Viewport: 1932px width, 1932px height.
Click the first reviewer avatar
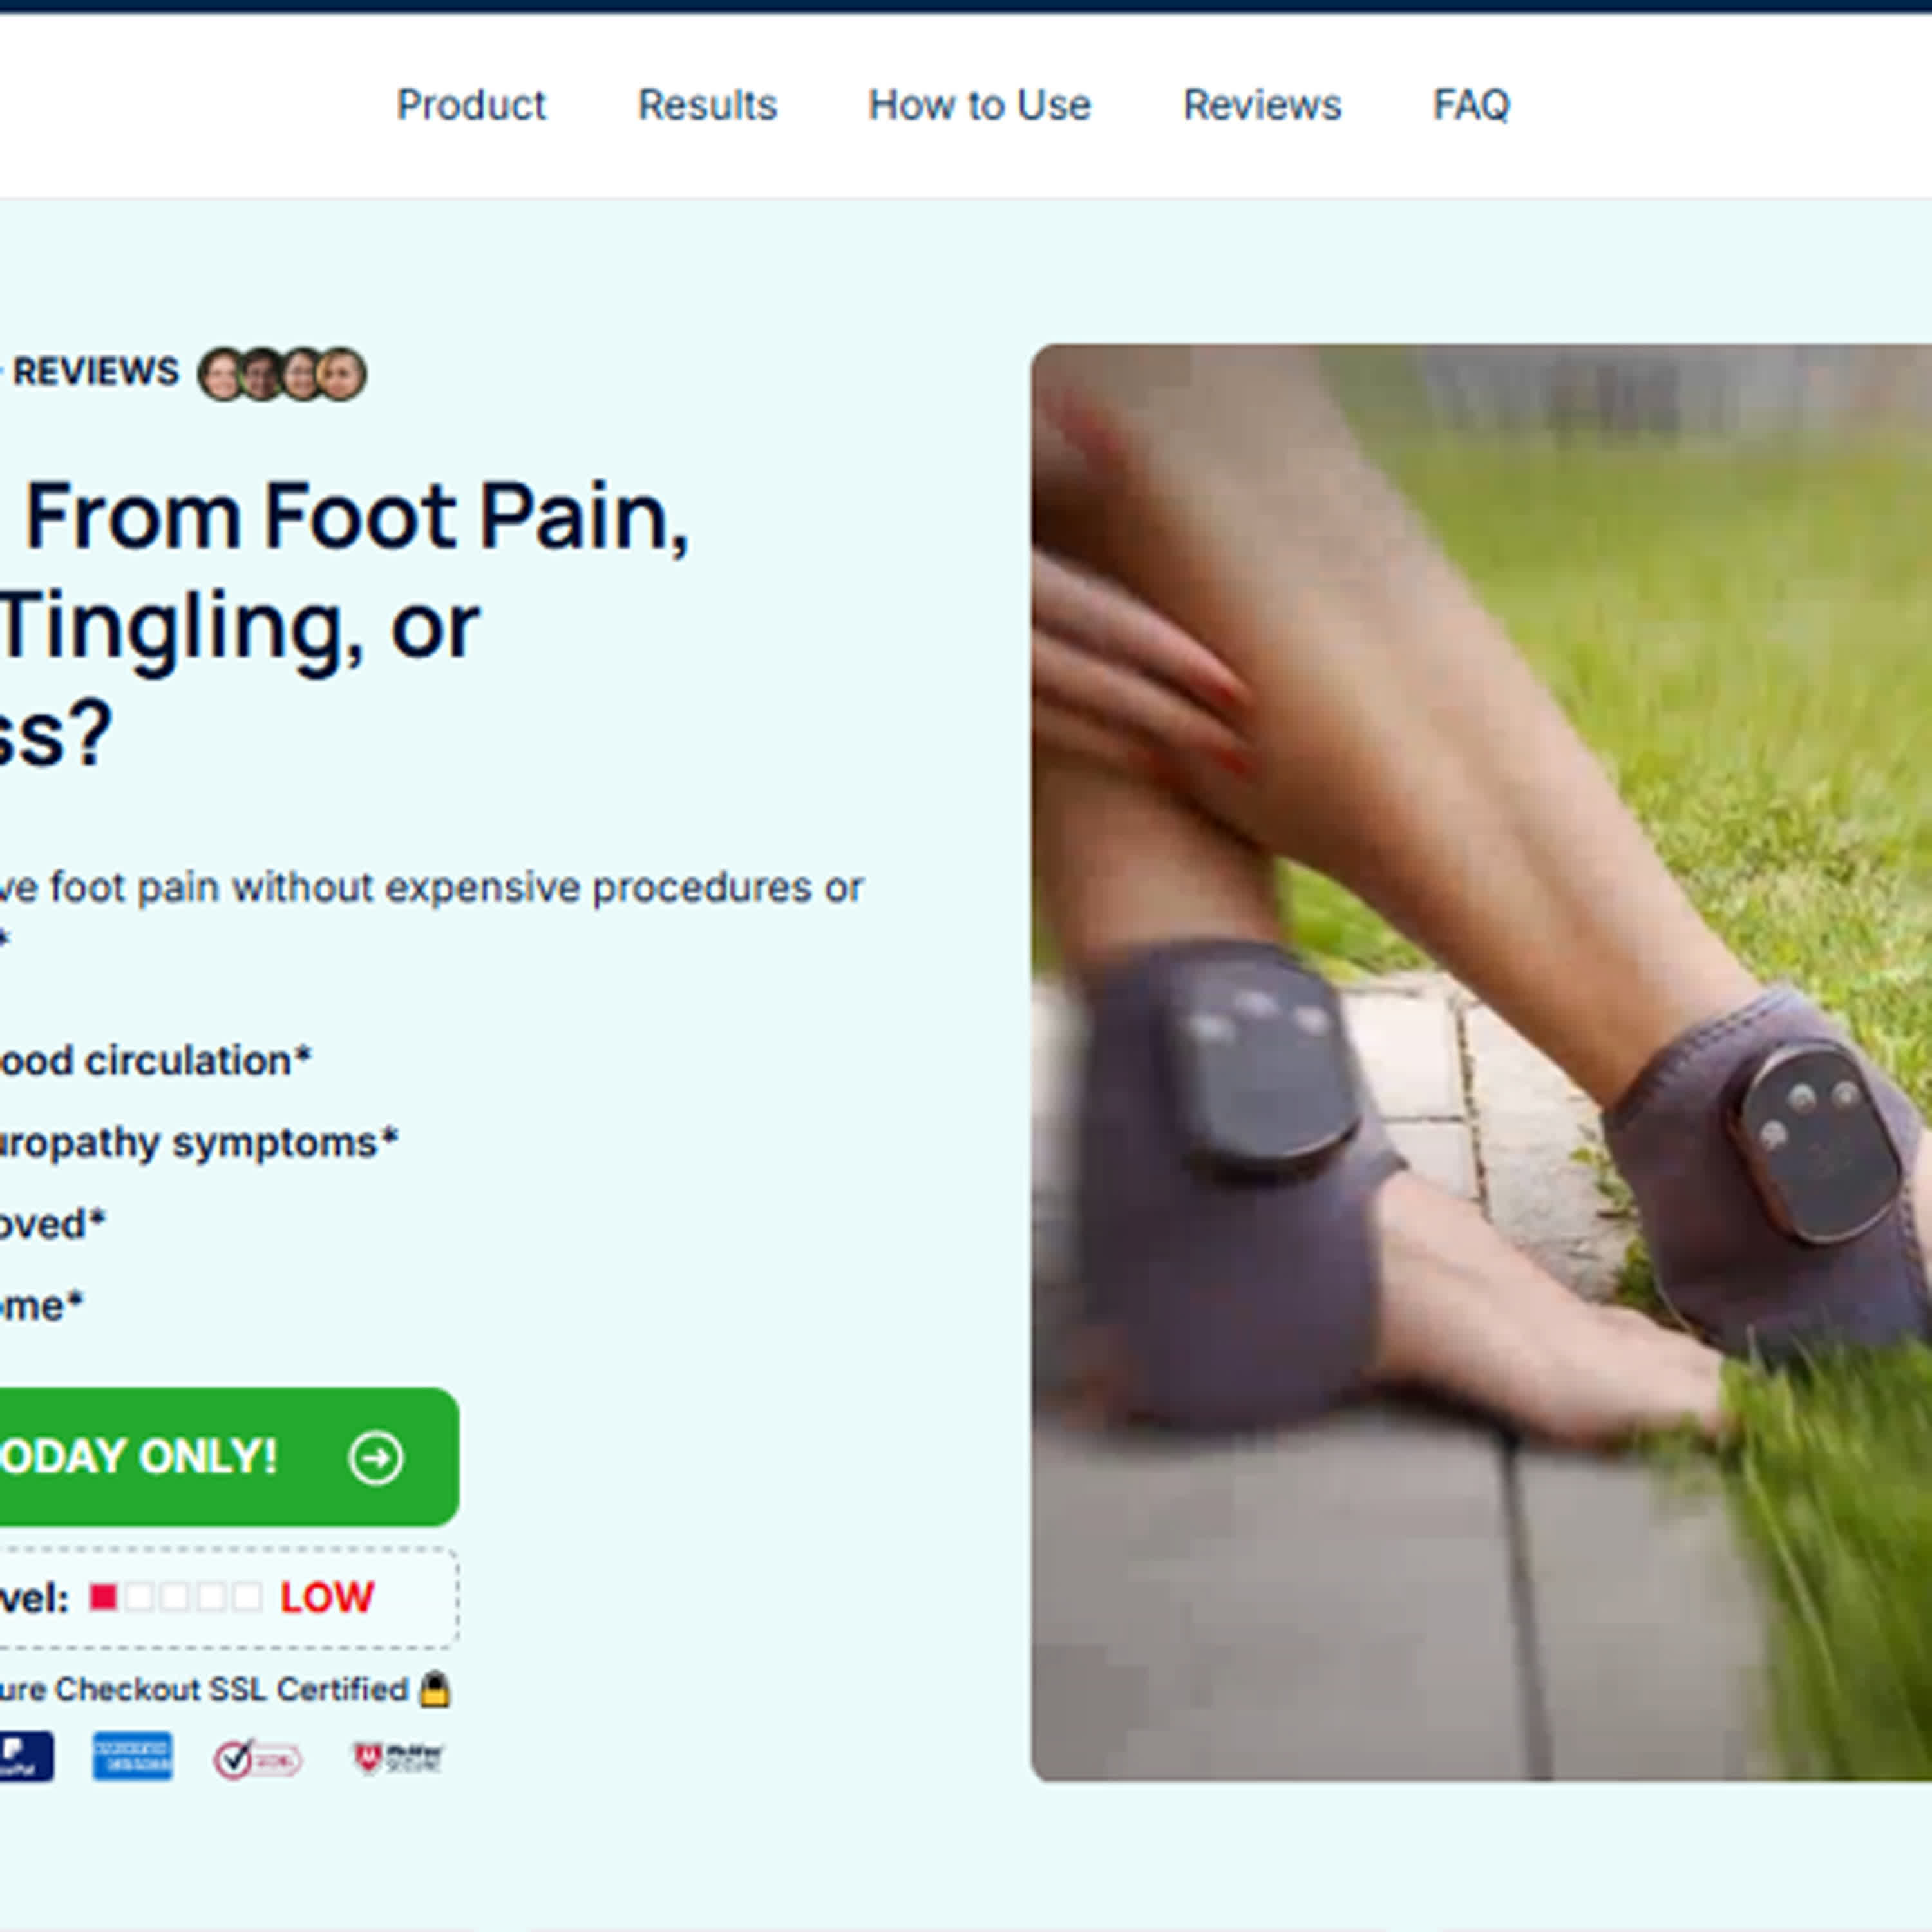point(221,375)
